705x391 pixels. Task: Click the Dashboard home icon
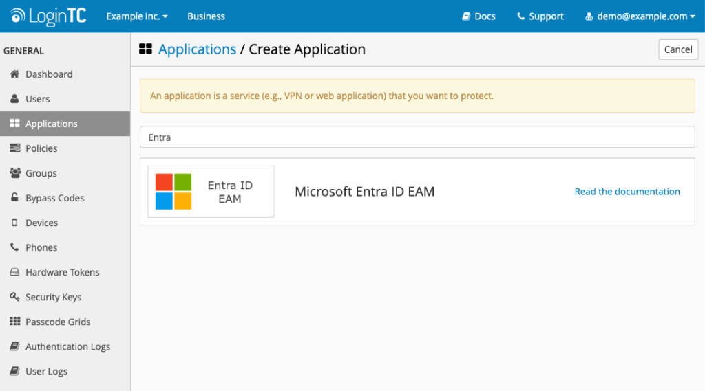pyautogui.click(x=15, y=74)
